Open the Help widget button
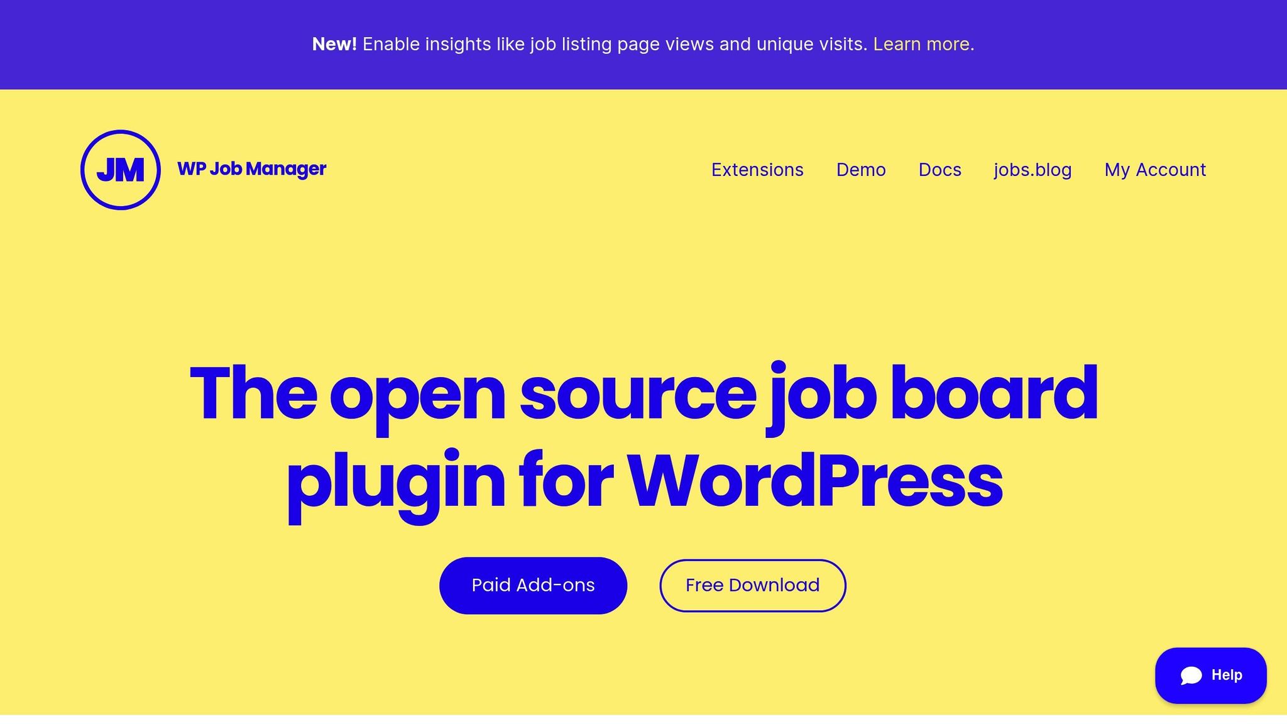The width and height of the screenshot is (1287, 724). coord(1210,676)
